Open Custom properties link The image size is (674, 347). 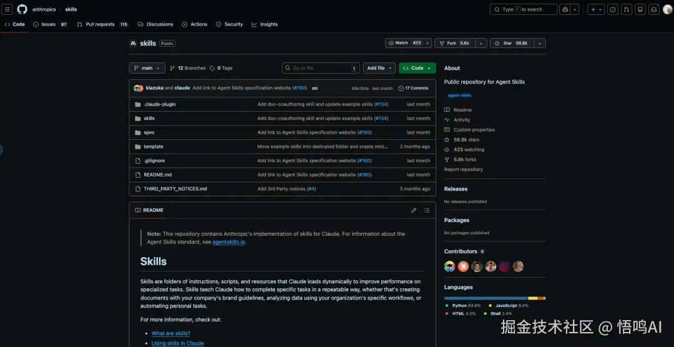point(469,130)
